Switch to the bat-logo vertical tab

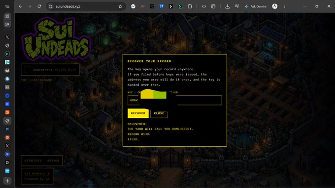[x=7, y=71]
